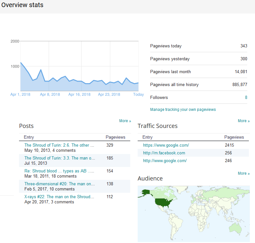Click the Audience section heading
Image resolution: width=255 pixels, height=243 pixels.
[150, 179]
